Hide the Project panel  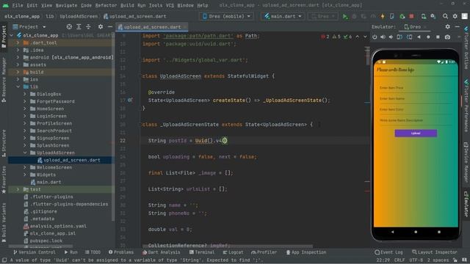(x=109, y=26)
